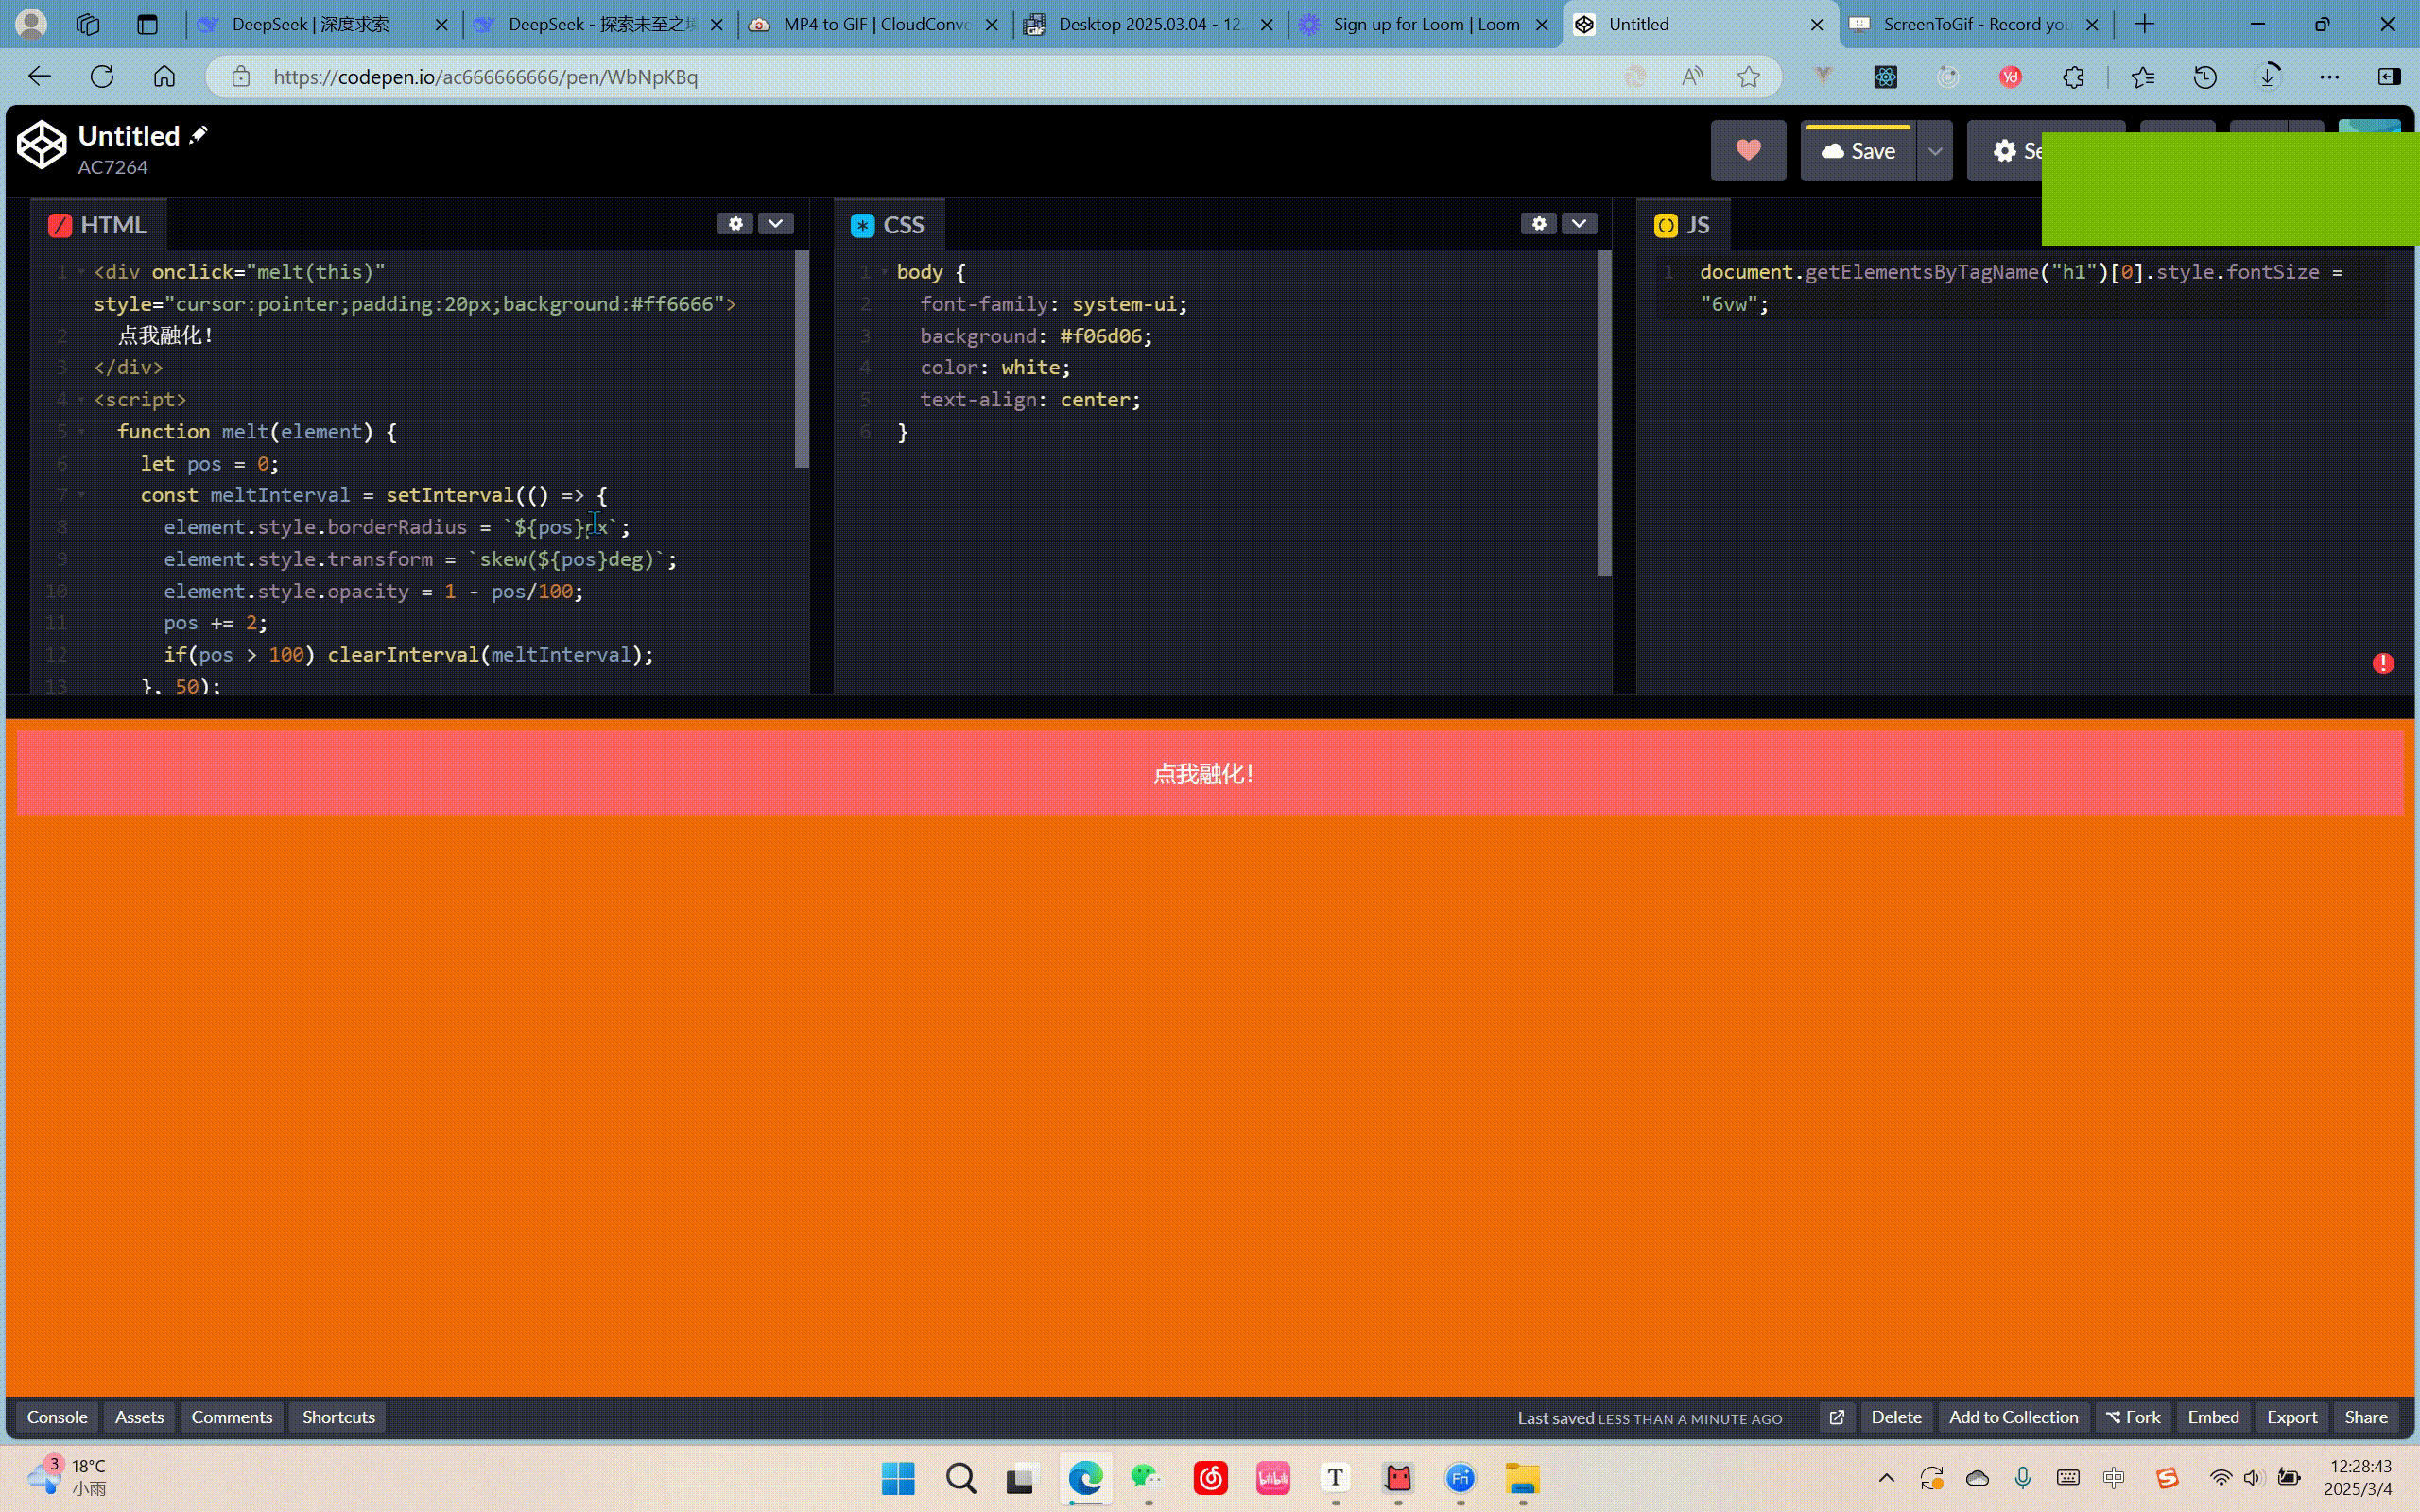Click the error alert badge near the JS panel
This screenshot has height=1512, width=2420.
tap(2382, 663)
